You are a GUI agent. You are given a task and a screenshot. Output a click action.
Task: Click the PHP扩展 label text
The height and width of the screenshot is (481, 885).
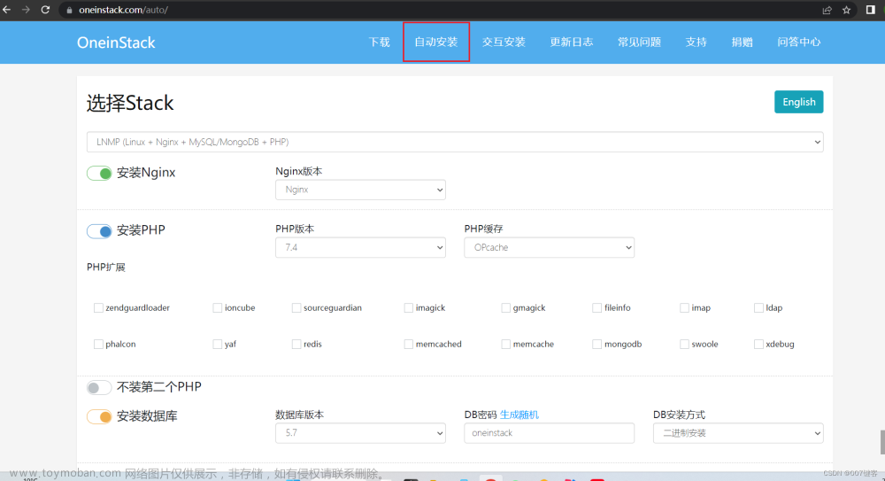coord(106,267)
